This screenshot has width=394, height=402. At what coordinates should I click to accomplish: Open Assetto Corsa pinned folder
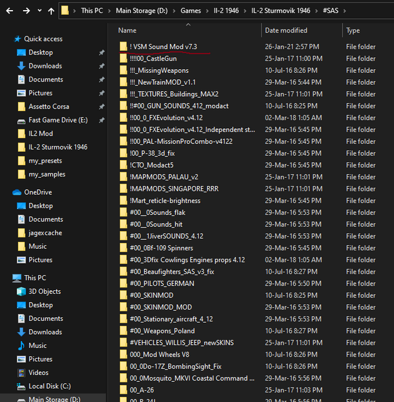[x=49, y=106]
